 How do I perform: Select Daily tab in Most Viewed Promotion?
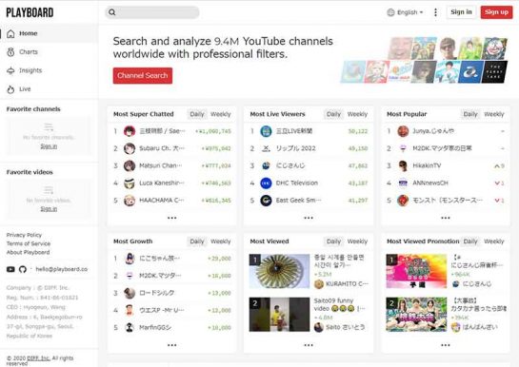pyautogui.click(x=470, y=241)
